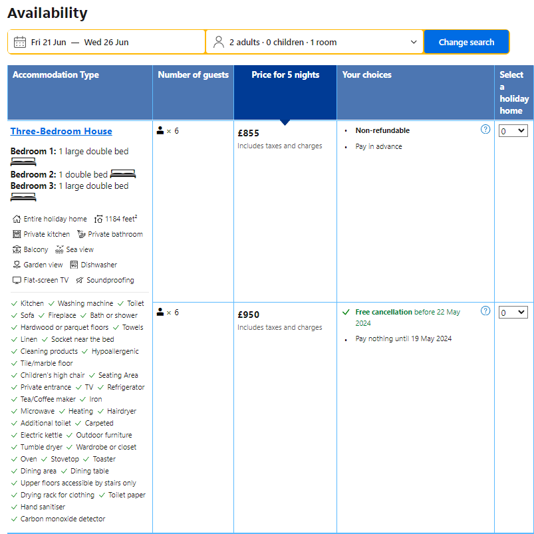
Task: Click the Soundproofing icon
Action: tap(80, 280)
